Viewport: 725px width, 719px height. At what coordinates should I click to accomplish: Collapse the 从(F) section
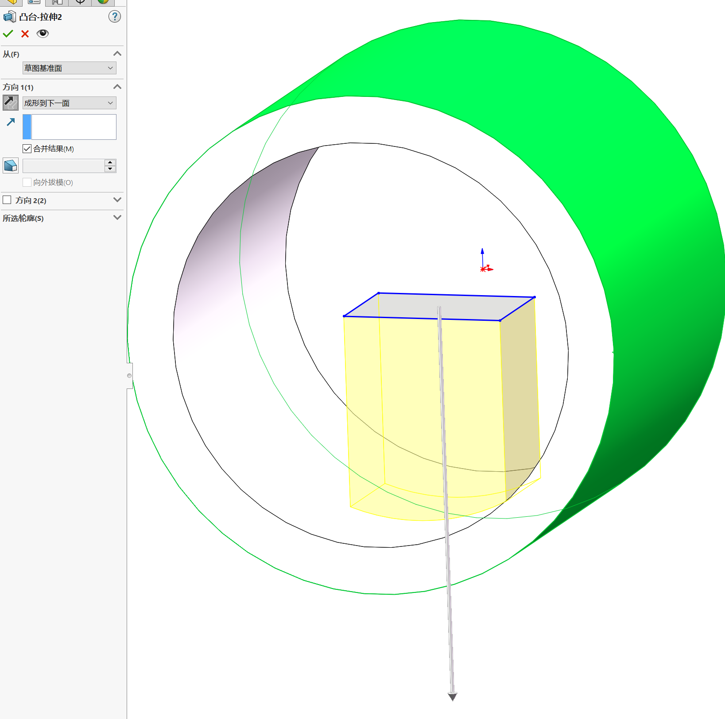pos(117,54)
